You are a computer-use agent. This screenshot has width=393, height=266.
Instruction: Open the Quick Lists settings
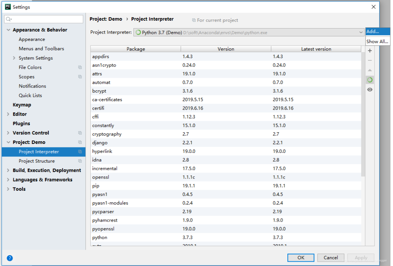coord(30,95)
